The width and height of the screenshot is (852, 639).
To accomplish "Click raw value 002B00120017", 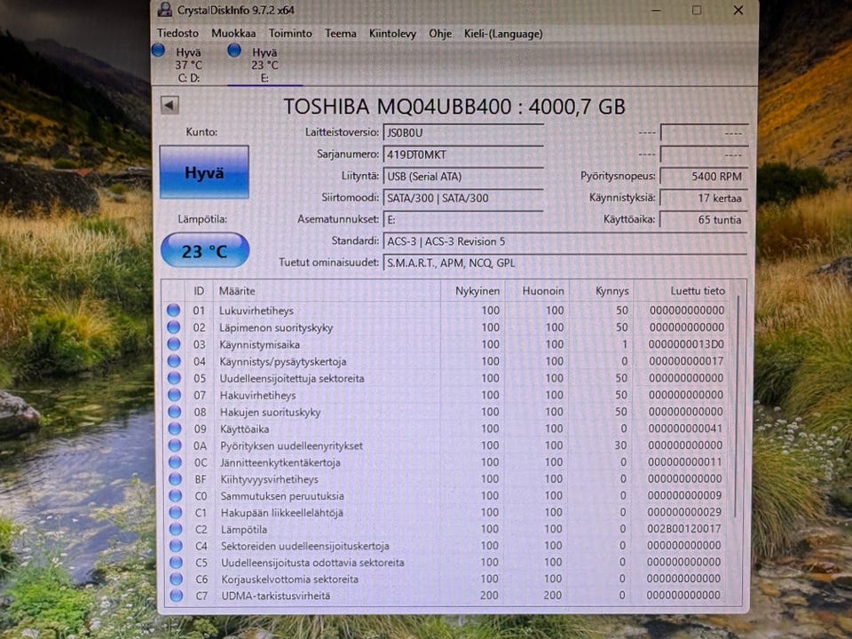I will (684, 529).
